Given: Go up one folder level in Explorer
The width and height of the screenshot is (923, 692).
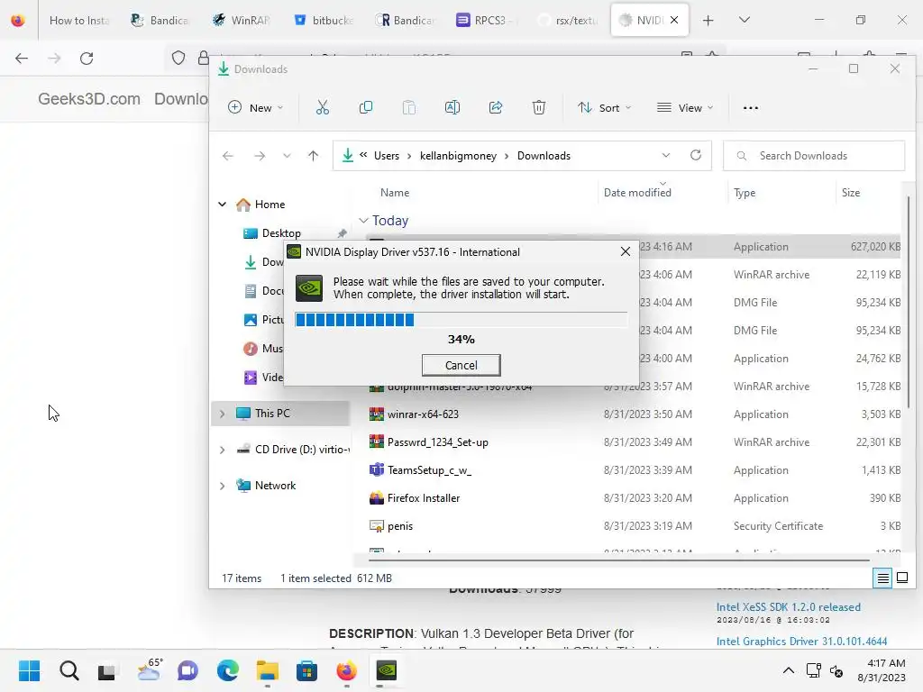Looking at the screenshot, I should point(313,156).
